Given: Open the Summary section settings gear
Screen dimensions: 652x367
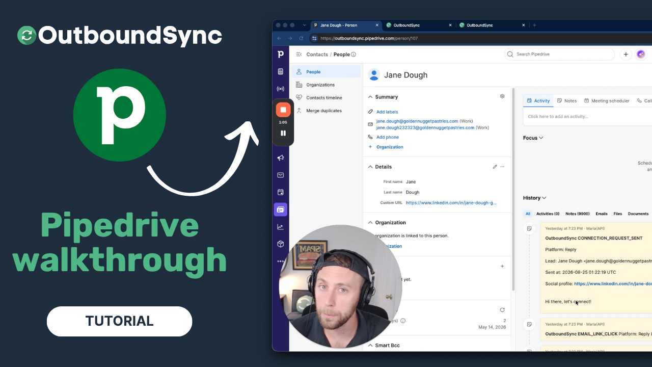Looking at the screenshot, I should pos(502,96).
